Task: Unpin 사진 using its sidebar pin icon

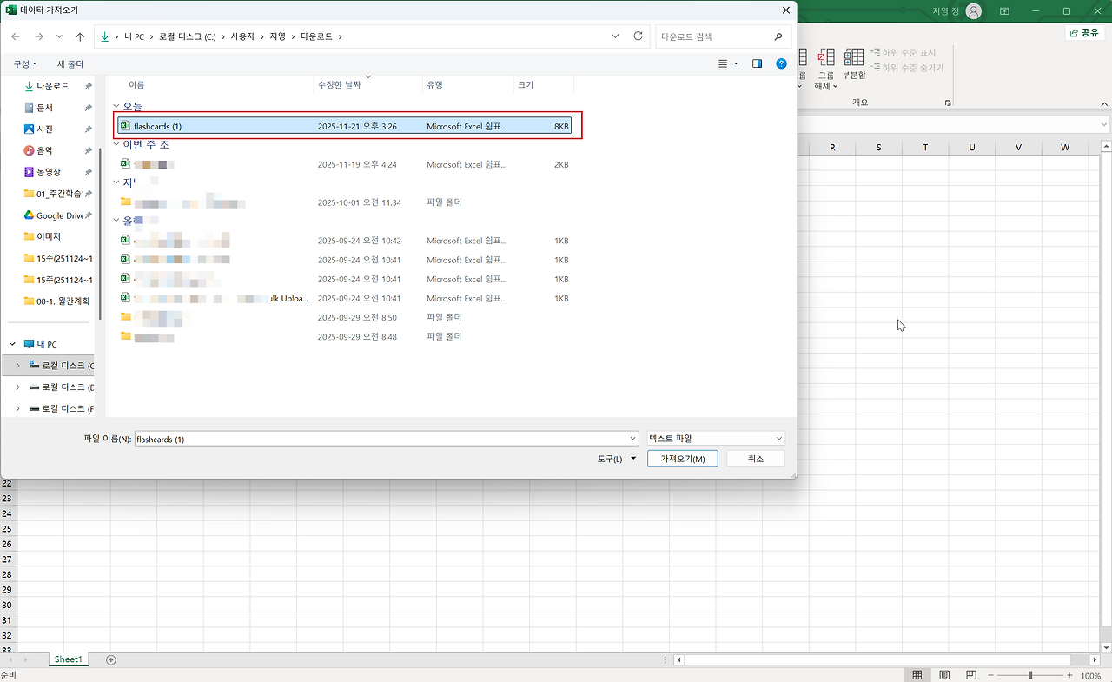Action: click(88, 129)
